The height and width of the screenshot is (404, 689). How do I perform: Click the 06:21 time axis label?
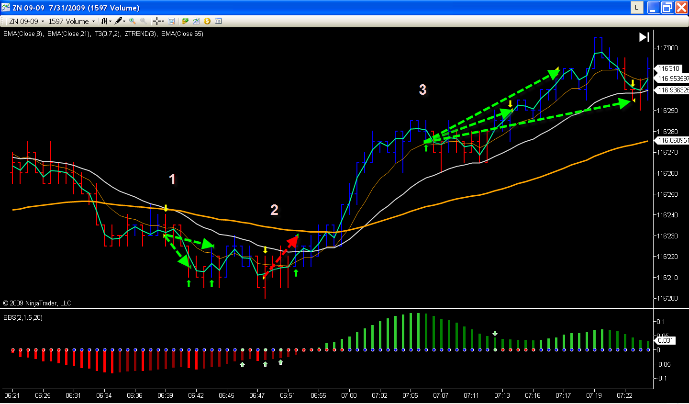[x=12, y=395]
